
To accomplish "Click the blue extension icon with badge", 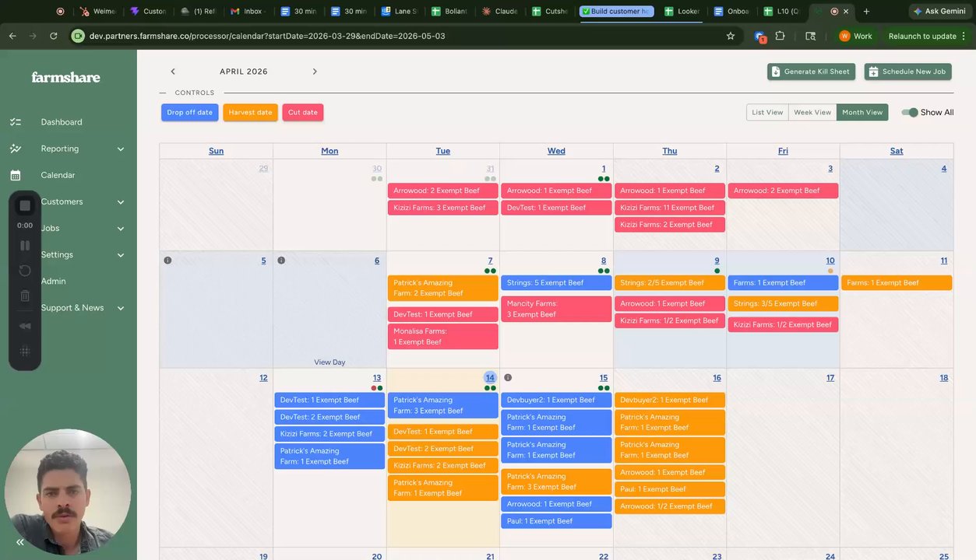I will tap(759, 36).
